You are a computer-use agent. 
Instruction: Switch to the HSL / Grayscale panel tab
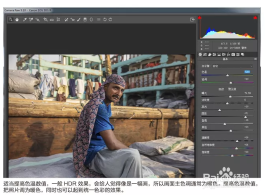[214, 54]
